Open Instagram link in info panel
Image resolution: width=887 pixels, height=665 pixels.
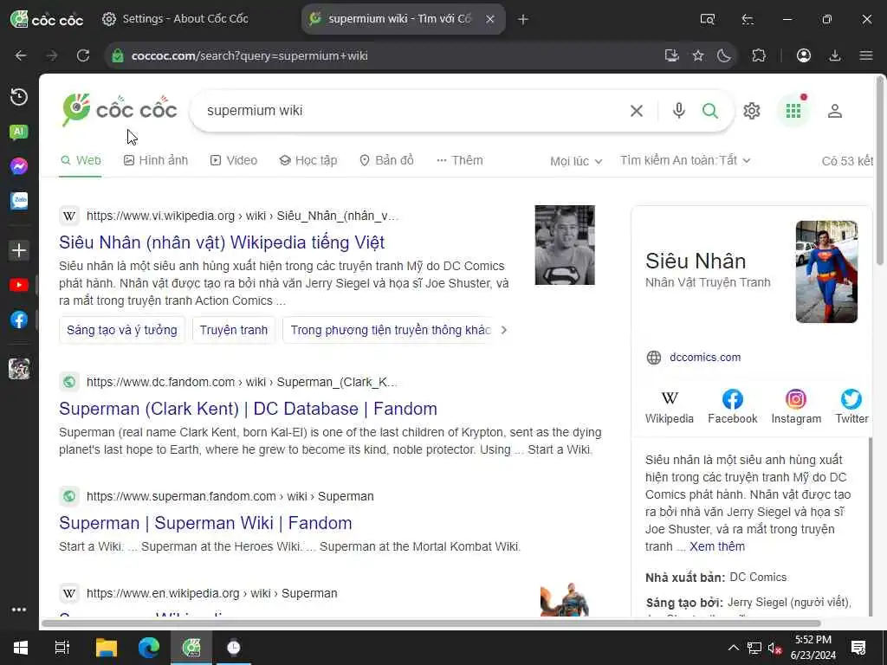796,407
